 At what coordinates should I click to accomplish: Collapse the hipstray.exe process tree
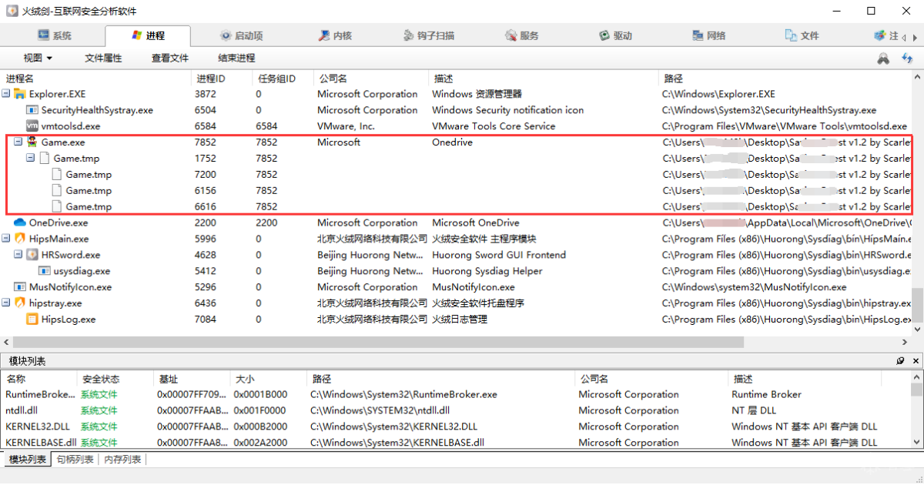(x=6, y=303)
